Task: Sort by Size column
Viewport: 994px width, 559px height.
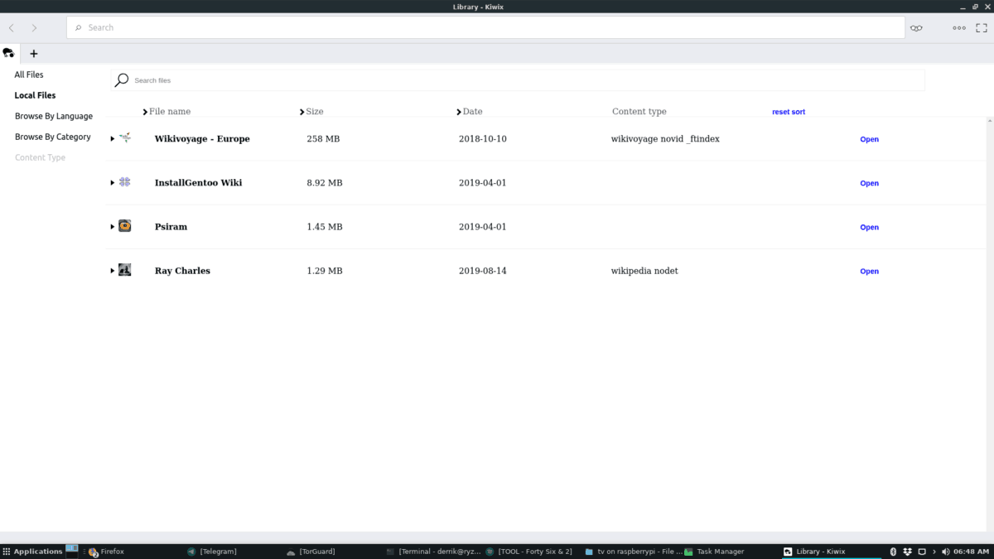Action: coord(311,111)
